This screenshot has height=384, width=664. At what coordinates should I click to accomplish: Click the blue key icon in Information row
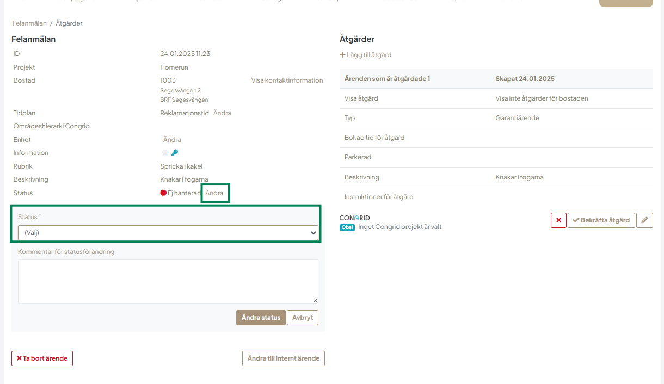[x=175, y=153]
